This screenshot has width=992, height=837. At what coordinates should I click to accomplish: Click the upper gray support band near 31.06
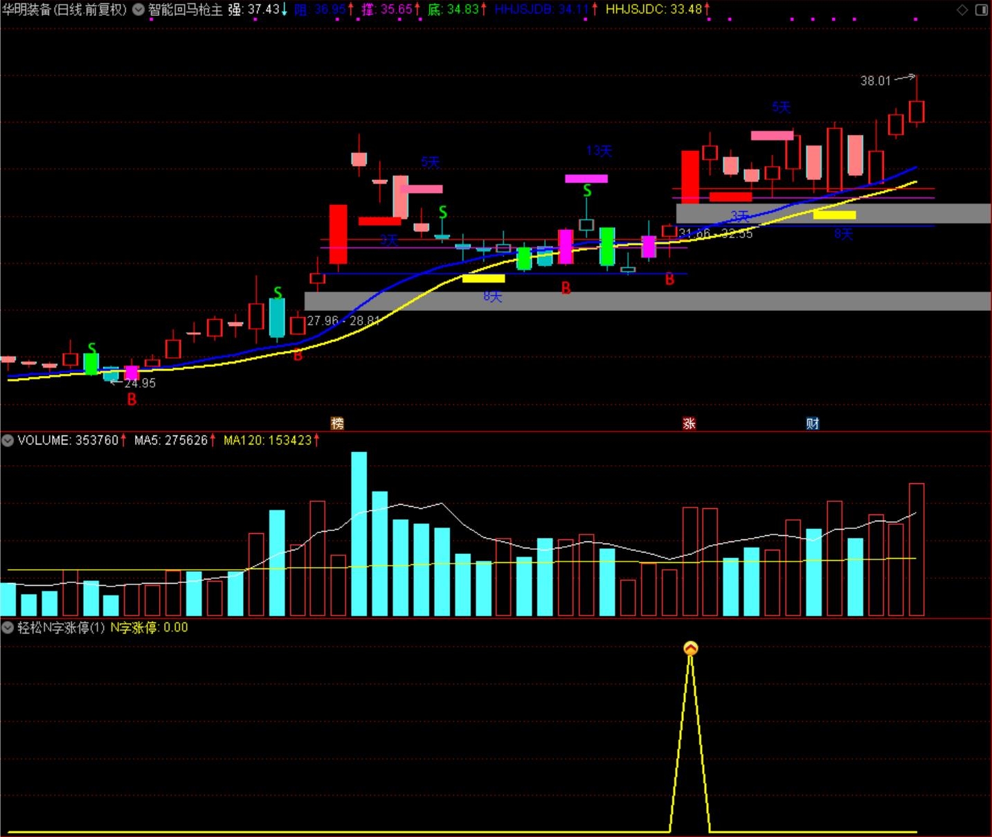pos(833,213)
